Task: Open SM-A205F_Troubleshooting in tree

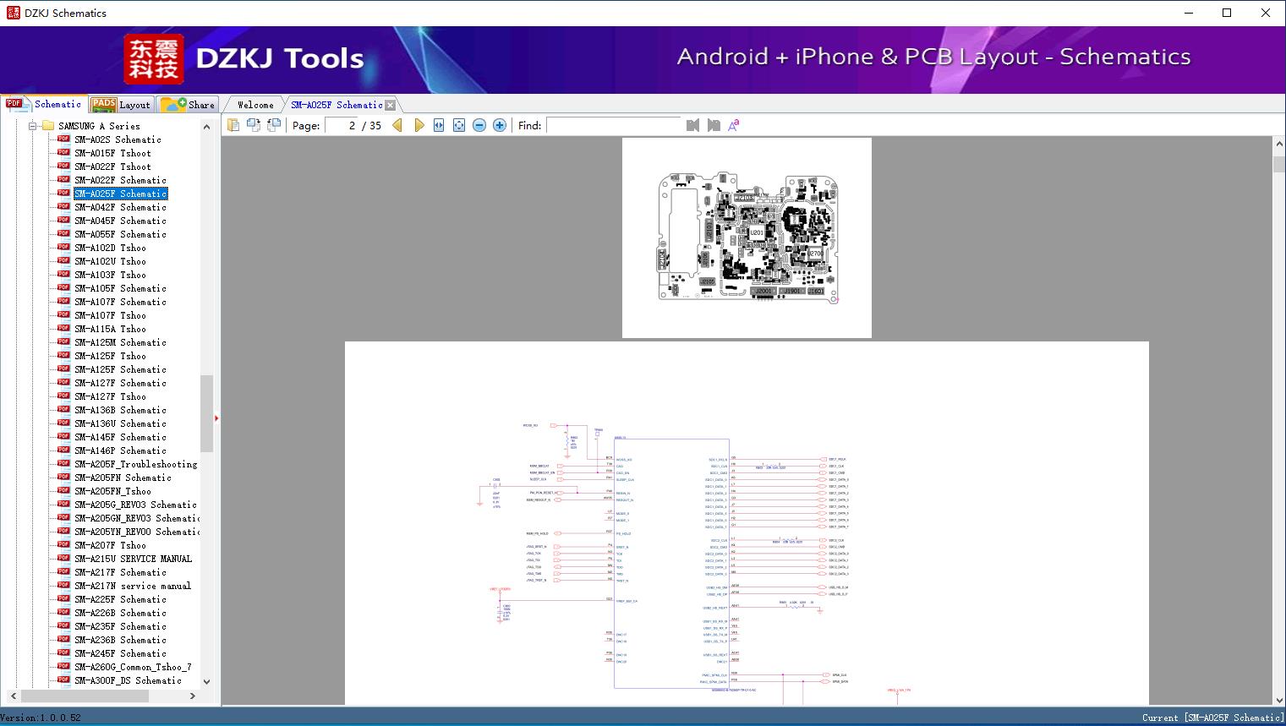Action: [x=135, y=464]
